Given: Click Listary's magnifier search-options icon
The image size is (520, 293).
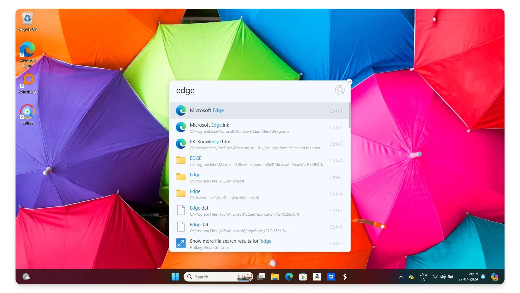Looking at the screenshot, I should [x=340, y=90].
